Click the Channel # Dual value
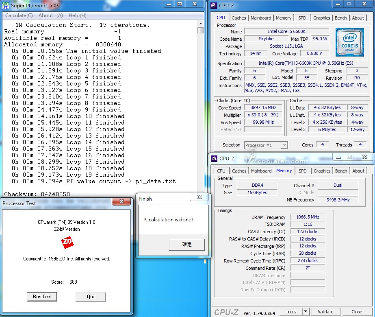The height and width of the screenshot is (317, 375). click(338, 185)
